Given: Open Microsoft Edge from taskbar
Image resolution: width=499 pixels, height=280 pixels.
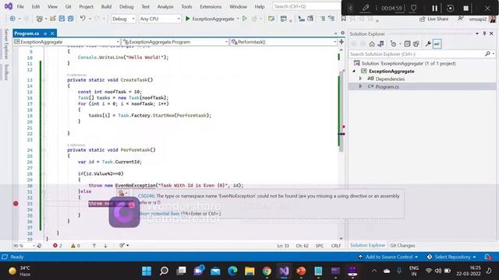Looking at the screenshot, I should 232,271.
